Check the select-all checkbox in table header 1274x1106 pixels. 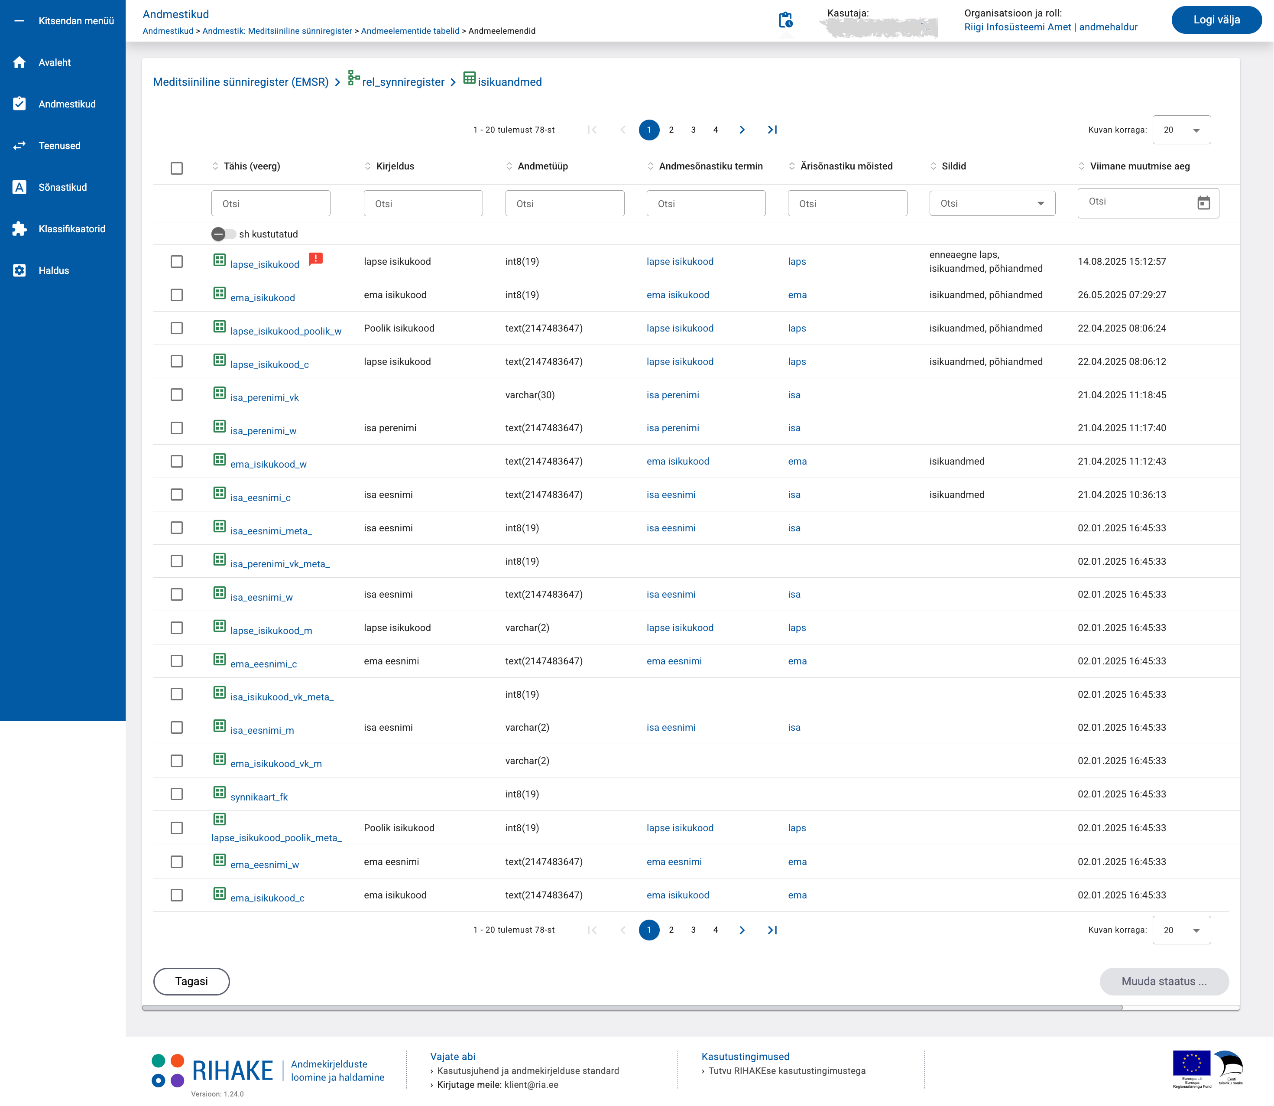pyautogui.click(x=176, y=168)
